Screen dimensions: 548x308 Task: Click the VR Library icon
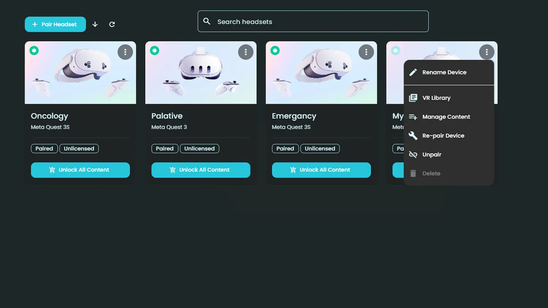tap(413, 98)
